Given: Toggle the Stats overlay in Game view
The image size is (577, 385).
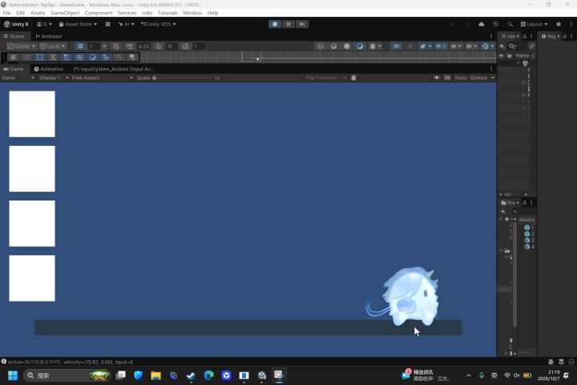Looking at the screenshot, I should (460, 78).
